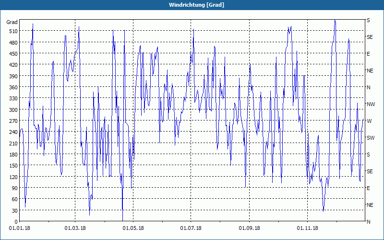Click the SW compass label on right axis
Viewport: 384px width, 240px height.
(371, 138)
